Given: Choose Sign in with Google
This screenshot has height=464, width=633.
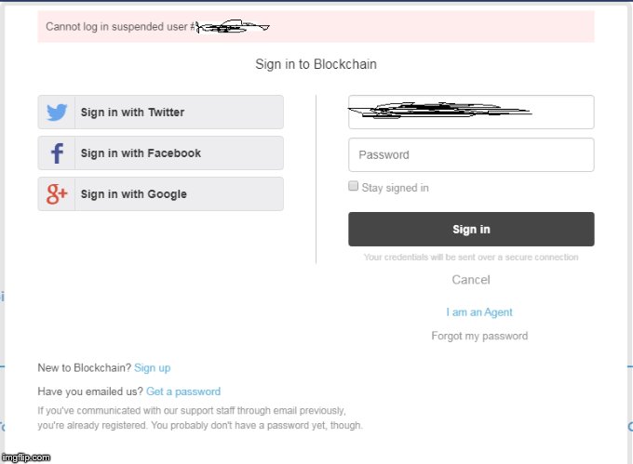Looking at the screenshot, I should click(161, 194).
